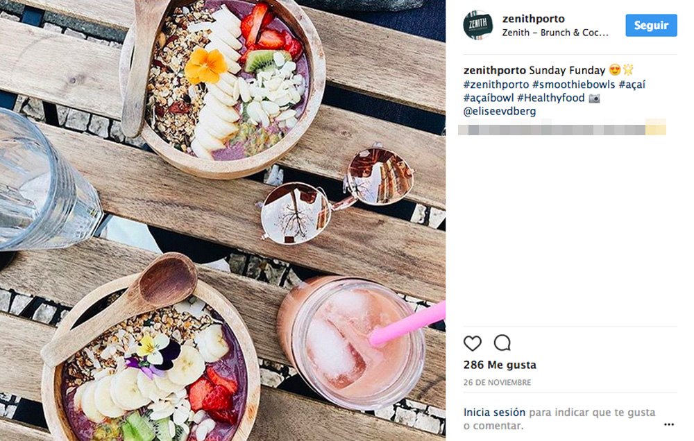Click the heart like icon
Image resolution: width=694 pixels, height=441 pixels.
(x=472, y=343)
